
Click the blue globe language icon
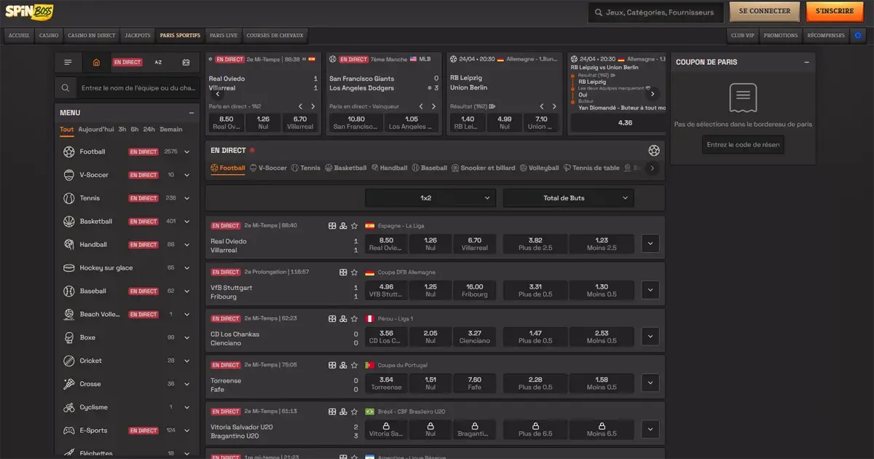point(858,35)
